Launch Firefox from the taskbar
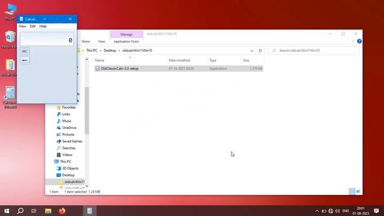Screen dimensions: 384x216 click(x=62, y=211)
